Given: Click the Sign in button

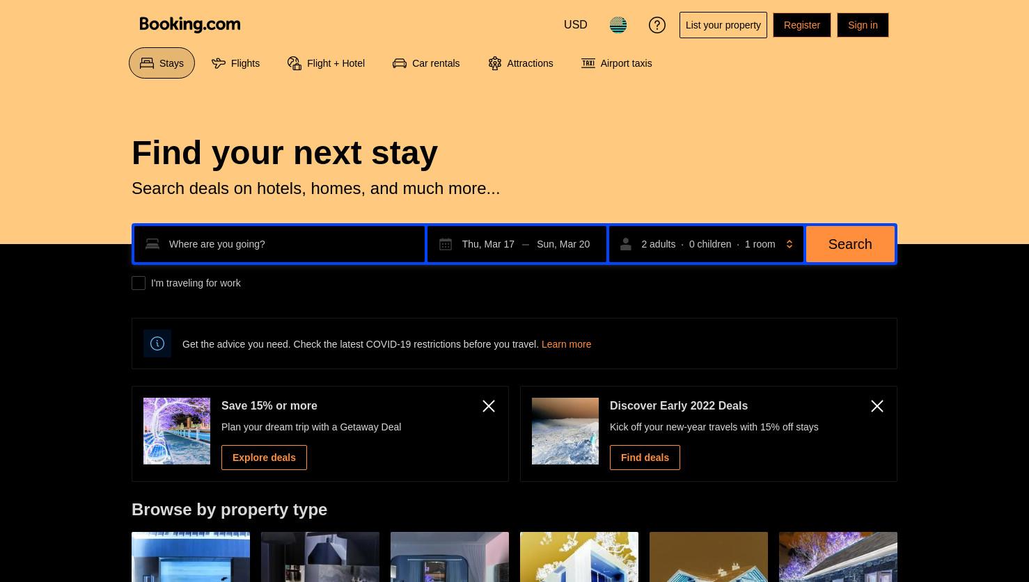Looking at the screenshot, I should pyautogui.click(x=863, y=25).
